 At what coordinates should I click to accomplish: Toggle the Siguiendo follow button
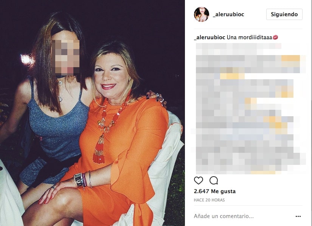[x=284, y=14]
